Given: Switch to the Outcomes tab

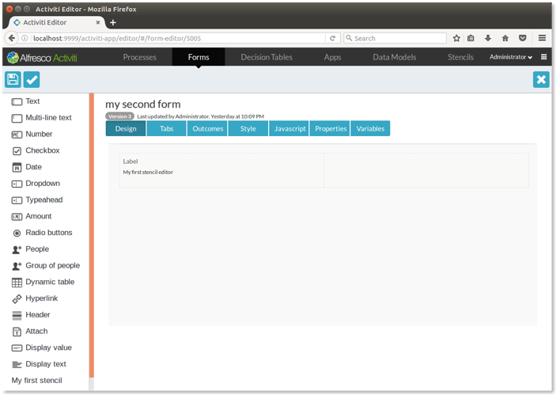Looking at the screenshot, I should [x=208, y=128].
